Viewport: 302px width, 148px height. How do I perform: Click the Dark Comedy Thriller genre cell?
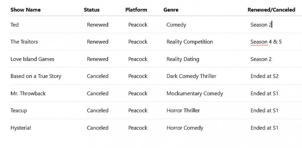pyautogui.click(x=191, y=76)
